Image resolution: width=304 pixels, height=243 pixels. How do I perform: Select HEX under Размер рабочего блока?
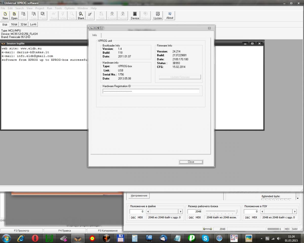point(198,217)
